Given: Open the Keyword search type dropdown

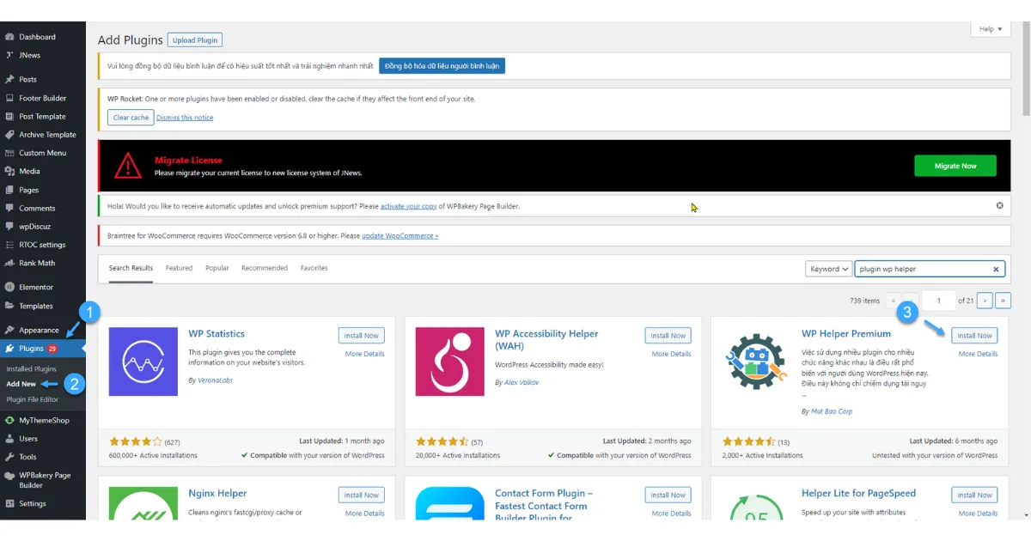Looking at the screenshot, I should click(828, 269).
